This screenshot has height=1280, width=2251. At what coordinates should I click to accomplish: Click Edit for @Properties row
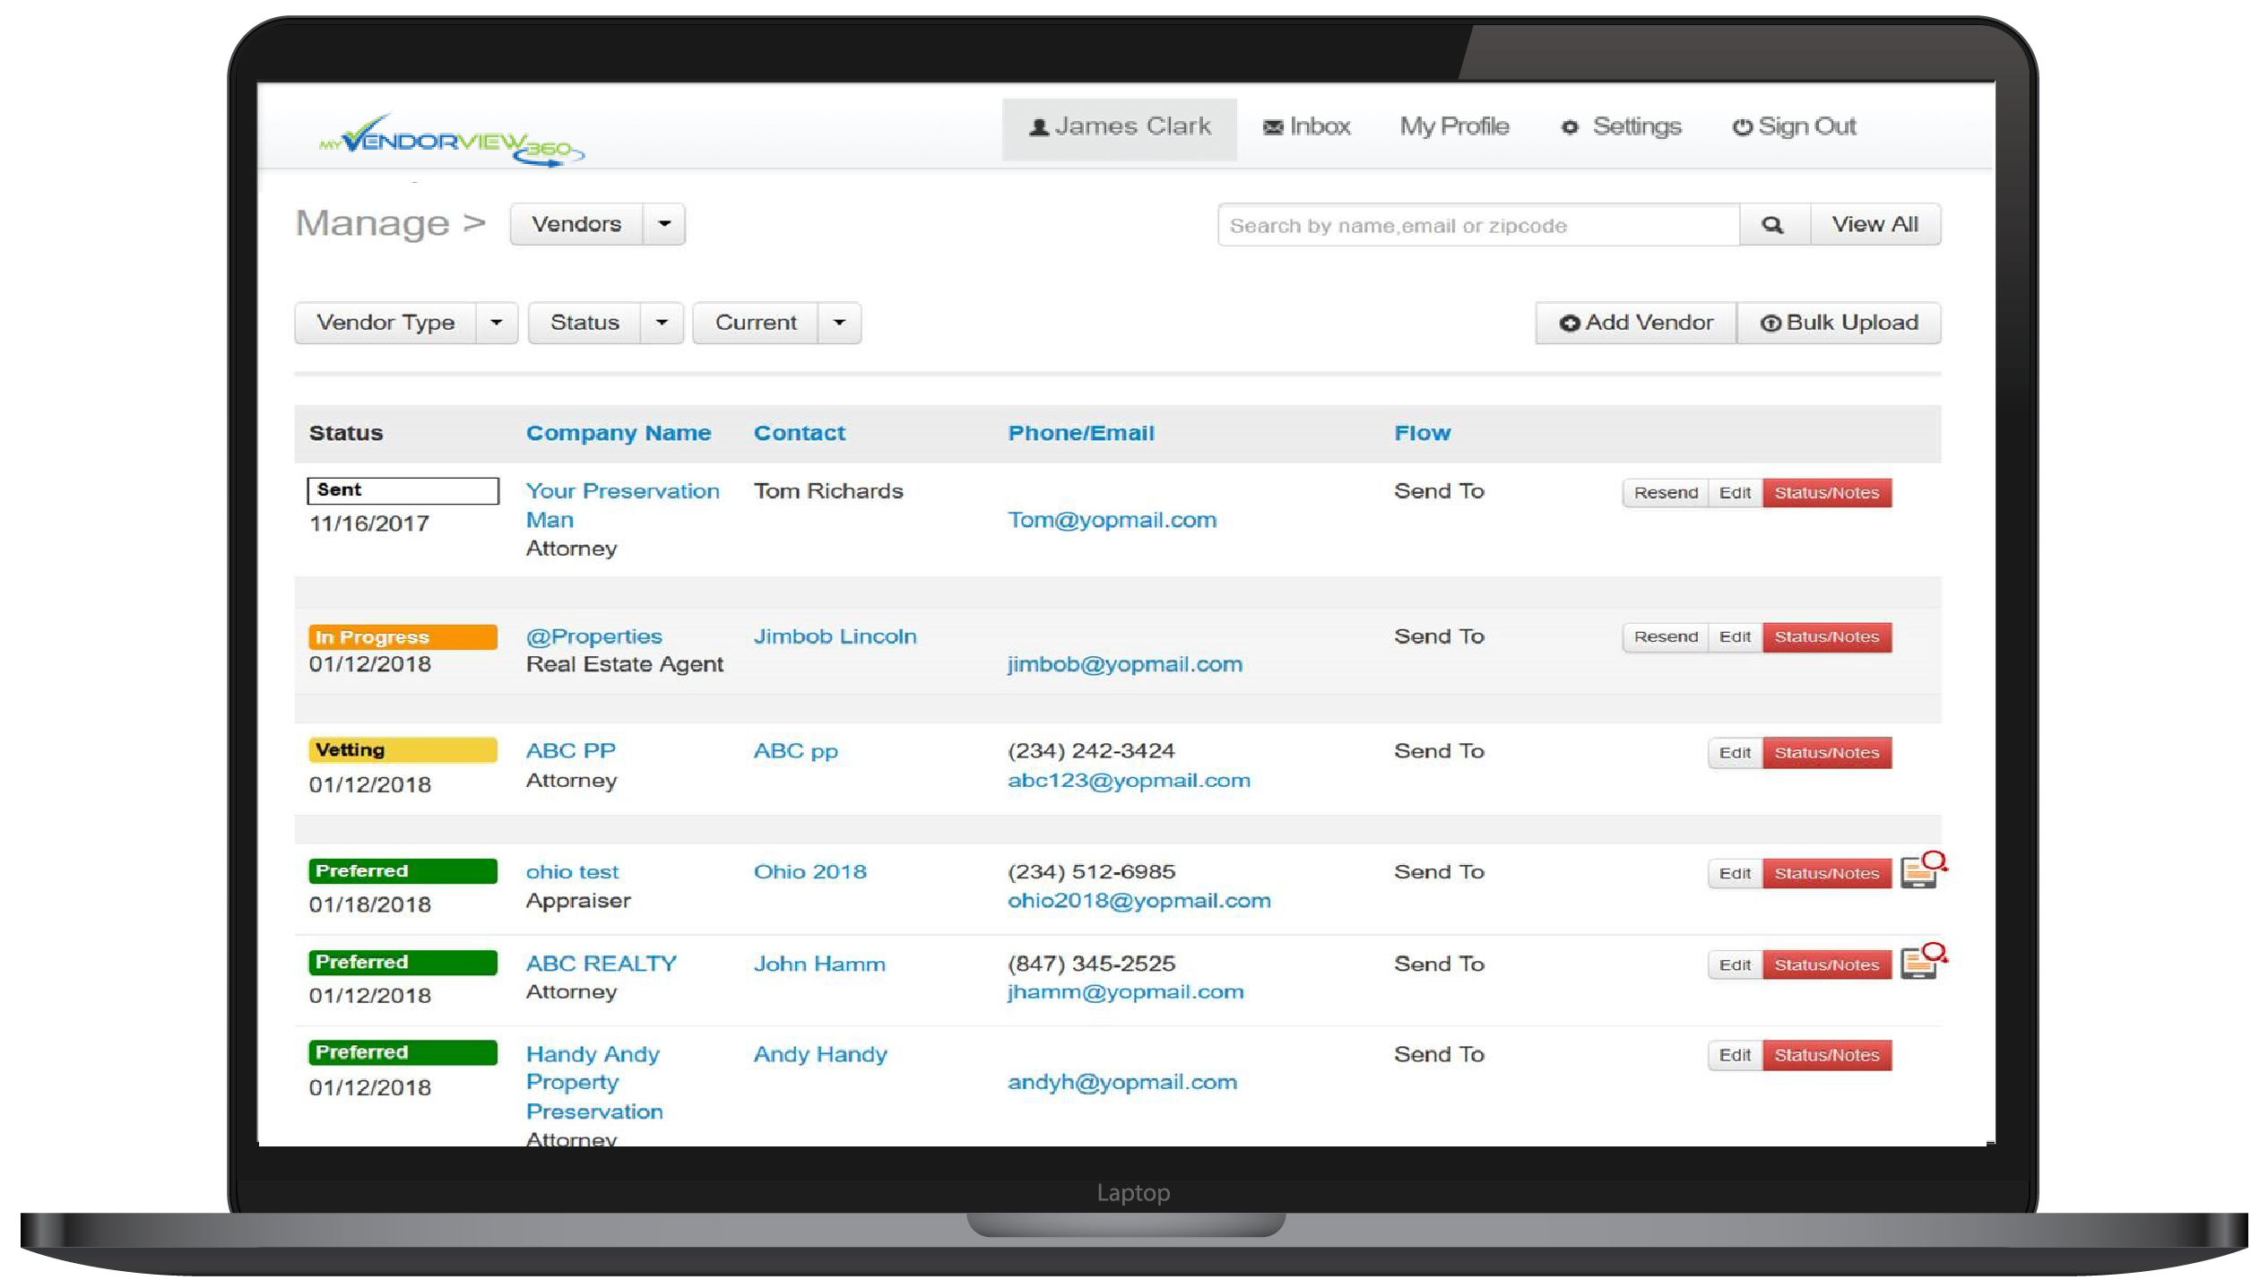tap(1736, 637)
